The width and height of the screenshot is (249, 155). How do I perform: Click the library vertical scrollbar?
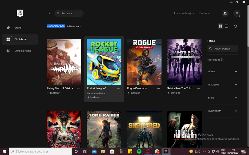[x=248, y=76]
